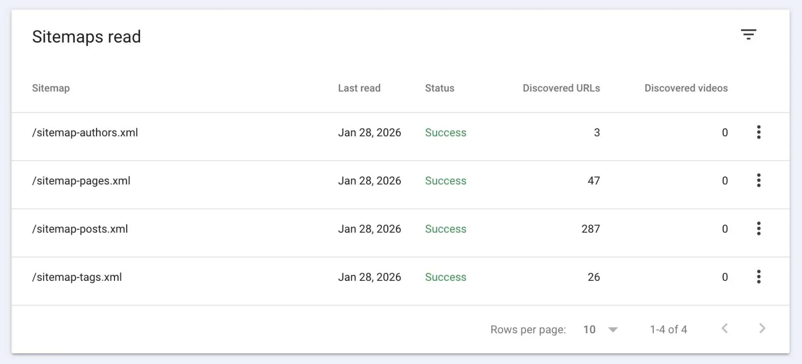Viewport: 802px width, 364px height.
Task: Expand the Rows per page dropdown arrow
Action: (x=613, y=329)
